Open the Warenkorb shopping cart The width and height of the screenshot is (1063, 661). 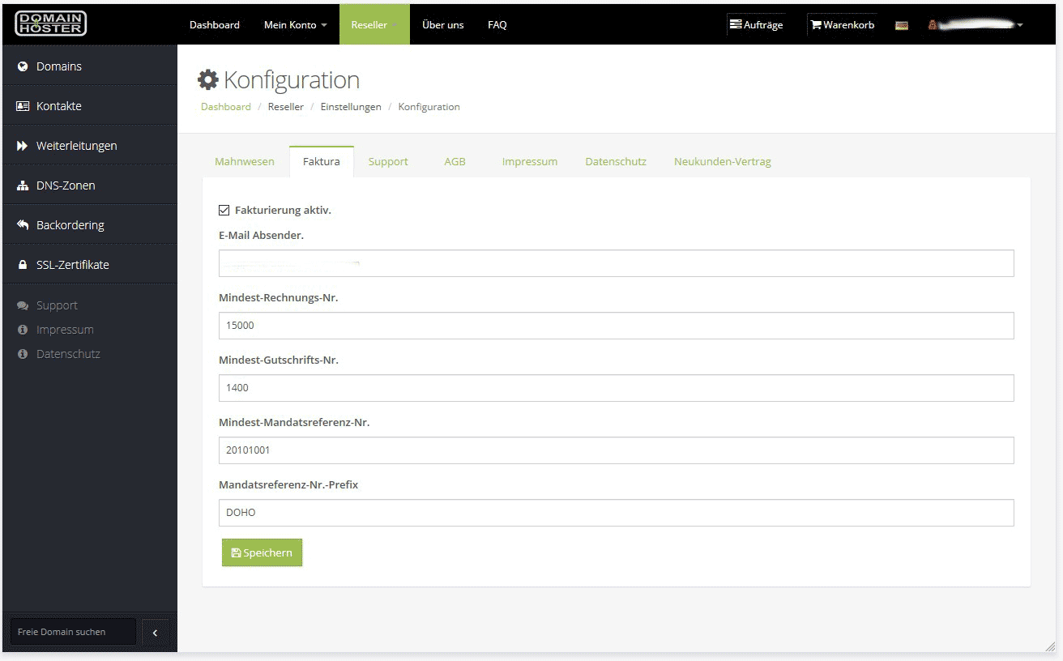(x=843, y=25)
